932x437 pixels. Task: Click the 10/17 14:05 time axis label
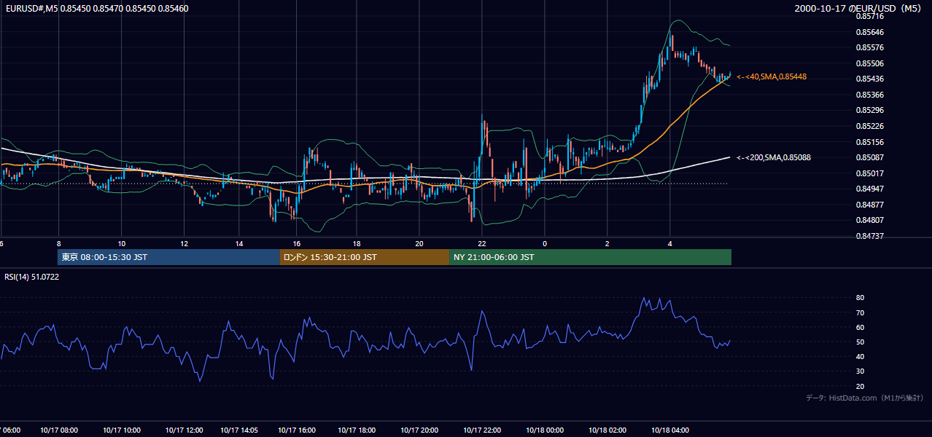pos(240,430)
